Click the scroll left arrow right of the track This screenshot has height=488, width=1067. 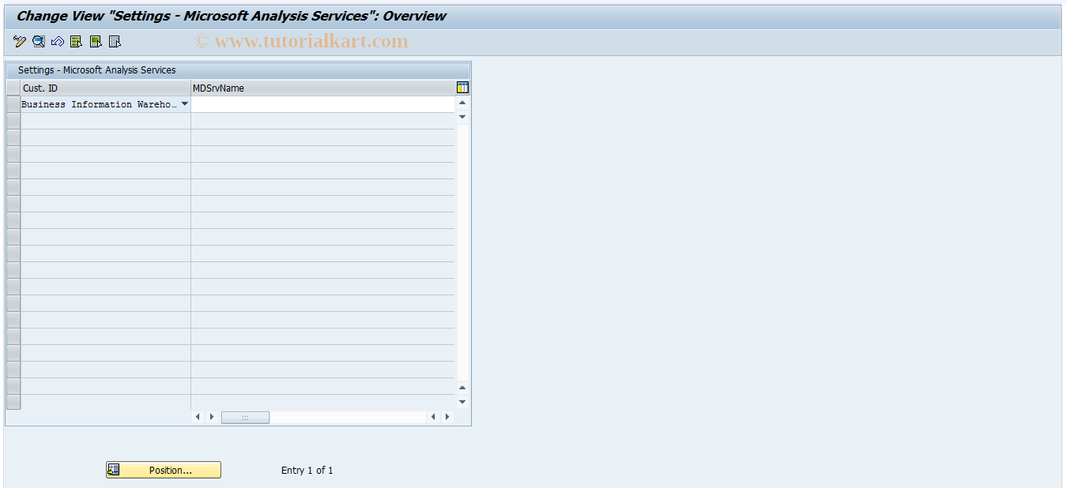point(433,417)
